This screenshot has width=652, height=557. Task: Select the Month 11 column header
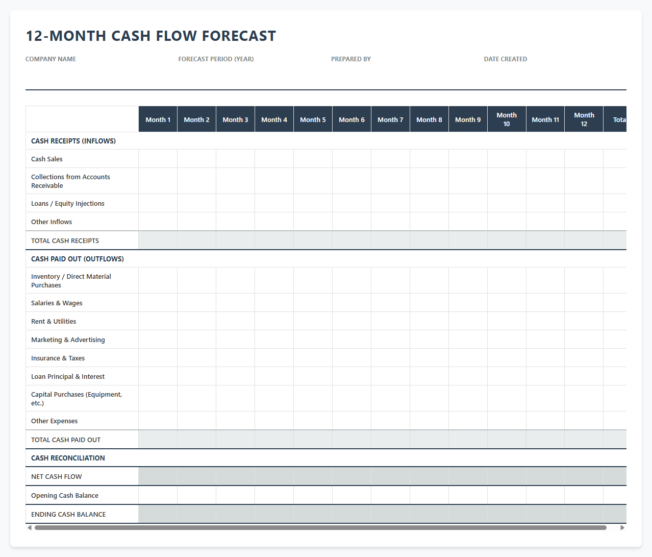click(x=545, y=119)
